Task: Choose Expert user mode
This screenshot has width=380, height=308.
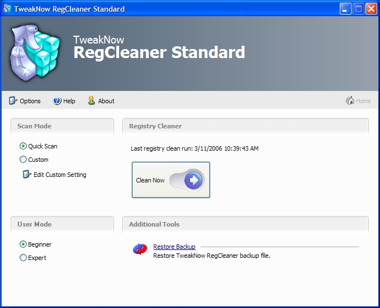Action: [x=23, y=258]
